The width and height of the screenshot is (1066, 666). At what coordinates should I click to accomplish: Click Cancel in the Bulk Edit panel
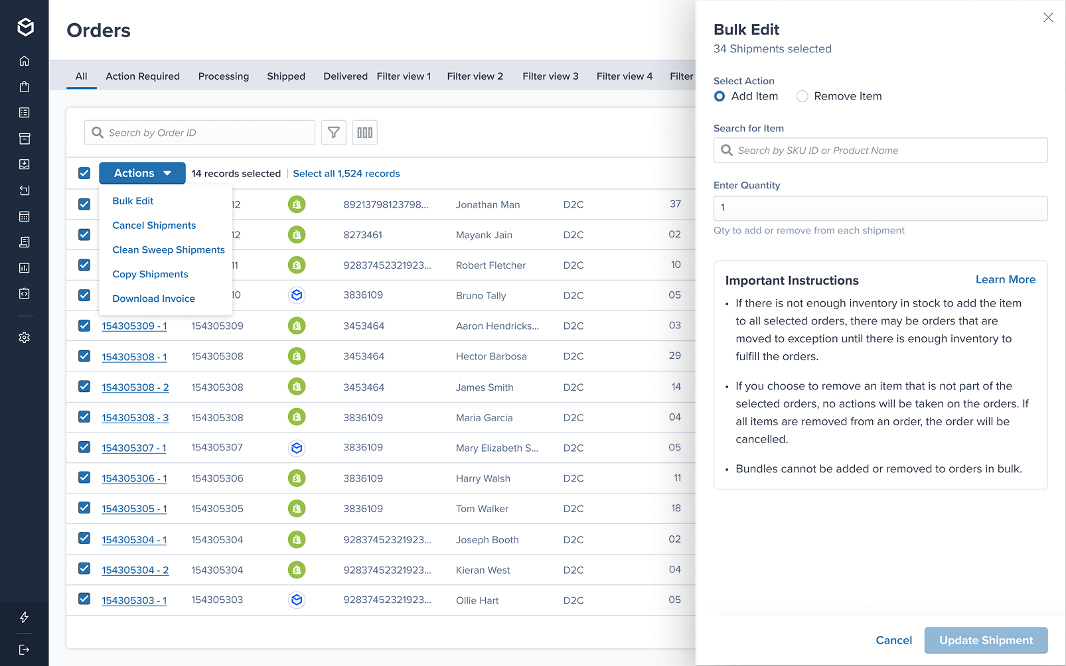coord(894,640)
